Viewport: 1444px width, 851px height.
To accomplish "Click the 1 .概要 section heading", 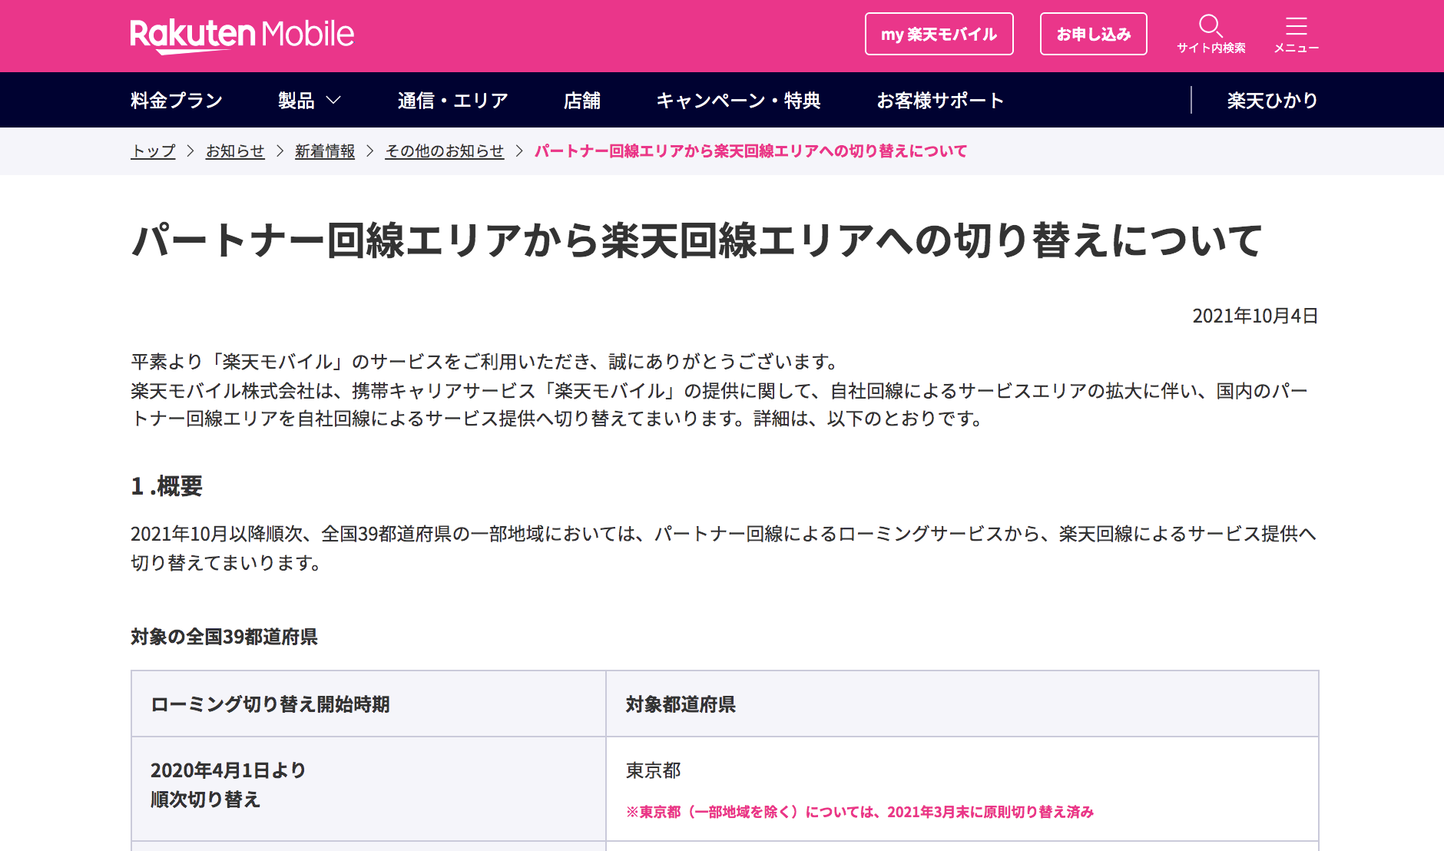I will click(167, 486).
